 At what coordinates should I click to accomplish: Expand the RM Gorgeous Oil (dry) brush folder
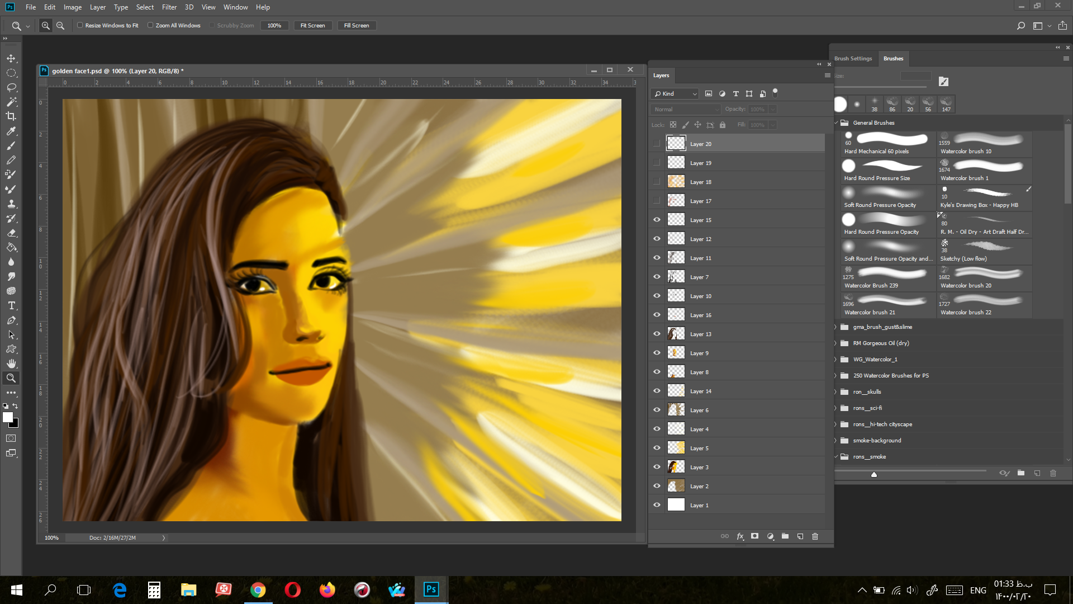click(837, 343)
